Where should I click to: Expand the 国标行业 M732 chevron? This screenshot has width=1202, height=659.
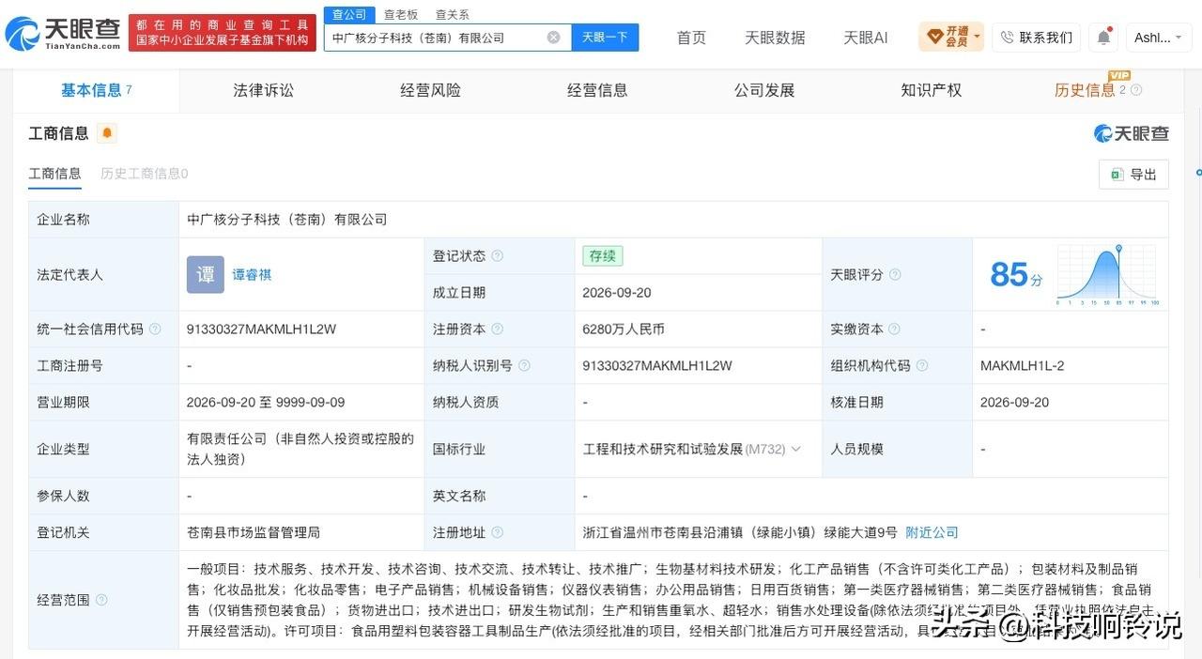click(796, 449)
